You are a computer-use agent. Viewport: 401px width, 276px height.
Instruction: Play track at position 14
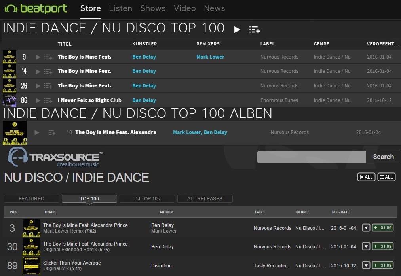coord(38,71)
